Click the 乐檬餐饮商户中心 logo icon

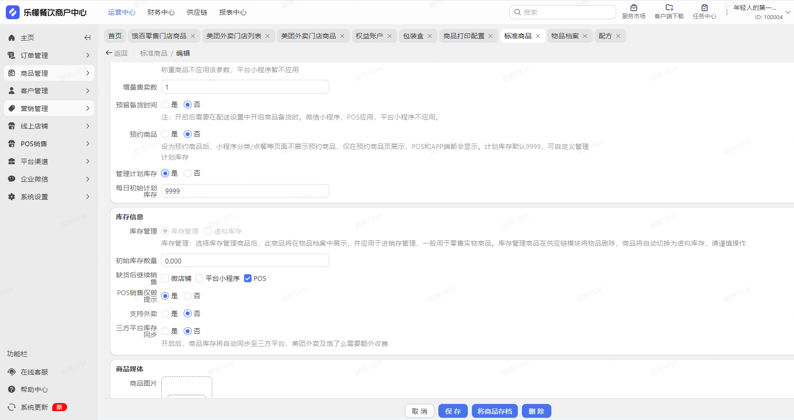[13, 12]
